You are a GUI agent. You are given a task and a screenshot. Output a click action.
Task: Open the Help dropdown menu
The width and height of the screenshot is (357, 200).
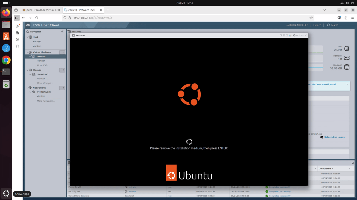click(317, 25)
